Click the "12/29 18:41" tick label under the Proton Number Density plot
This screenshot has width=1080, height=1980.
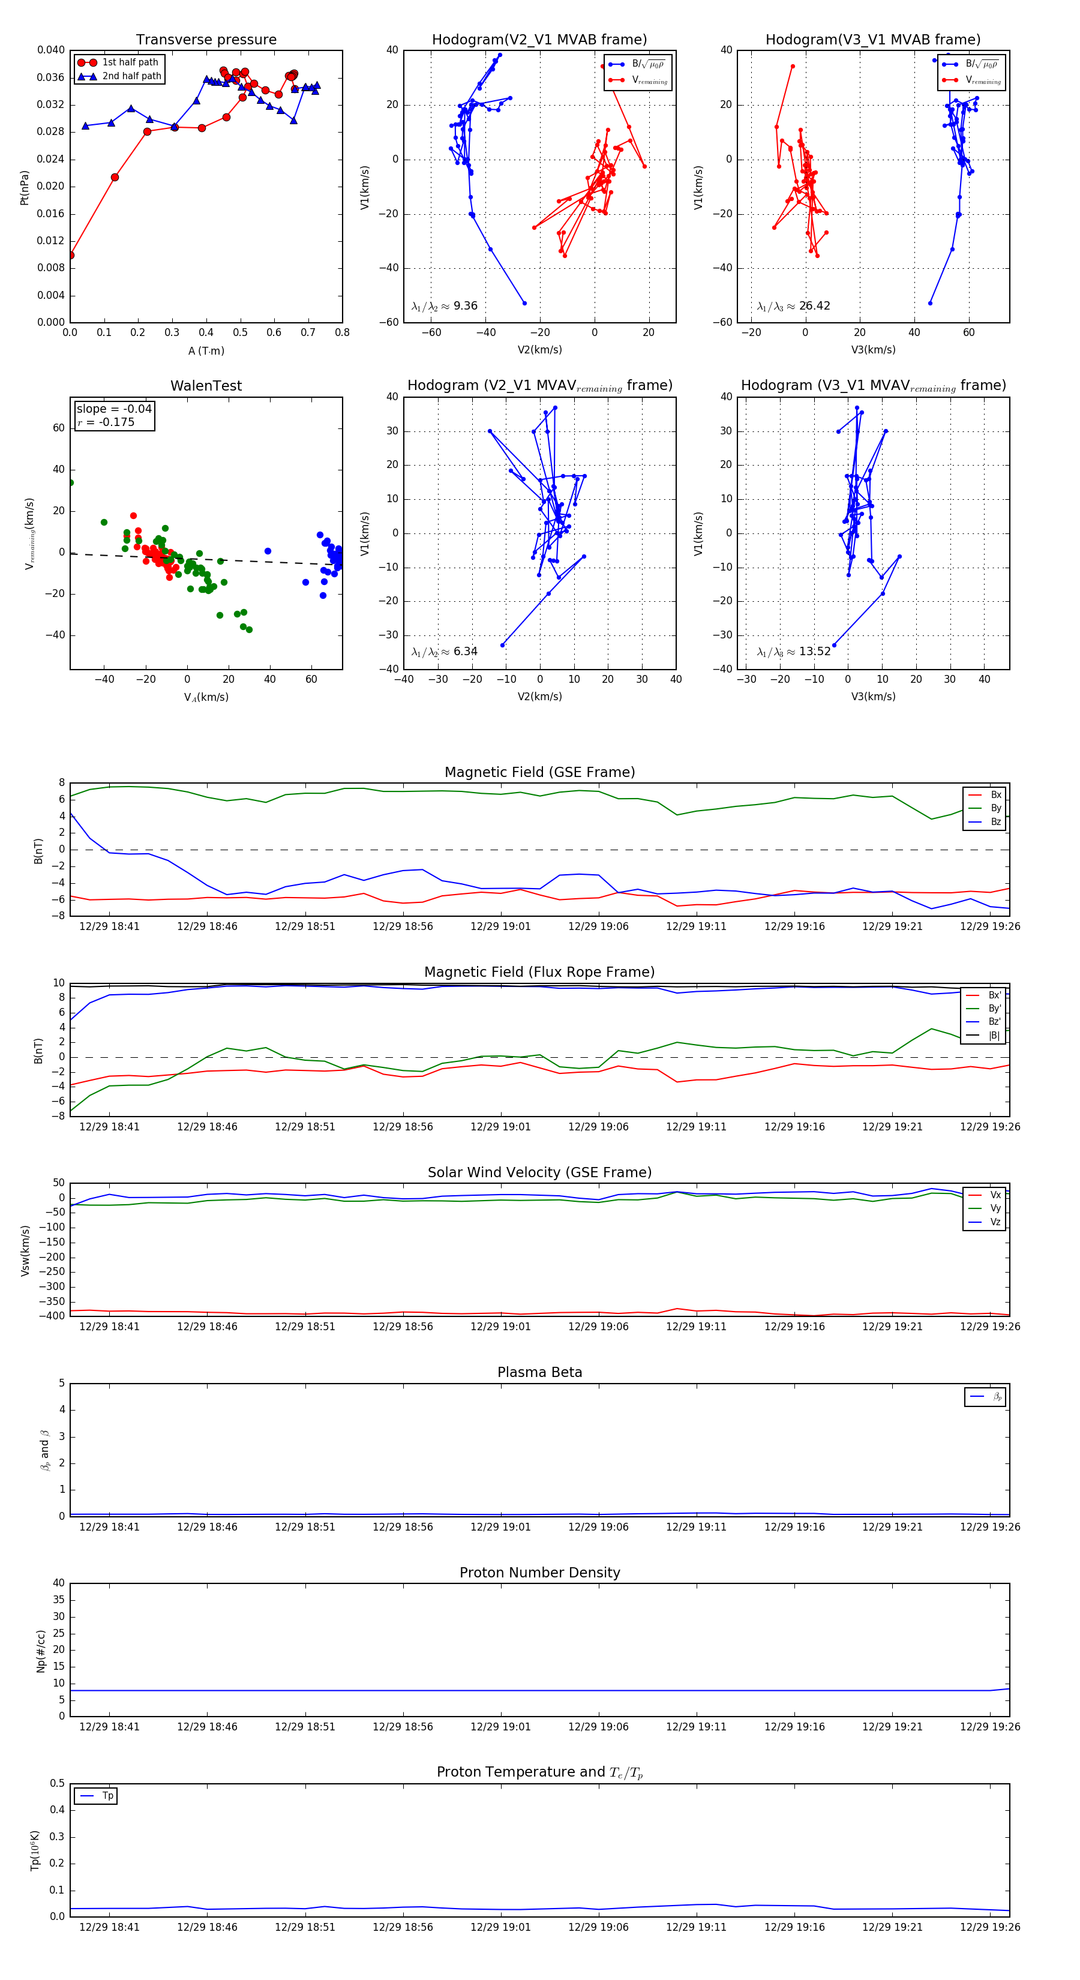point(109,1727)
